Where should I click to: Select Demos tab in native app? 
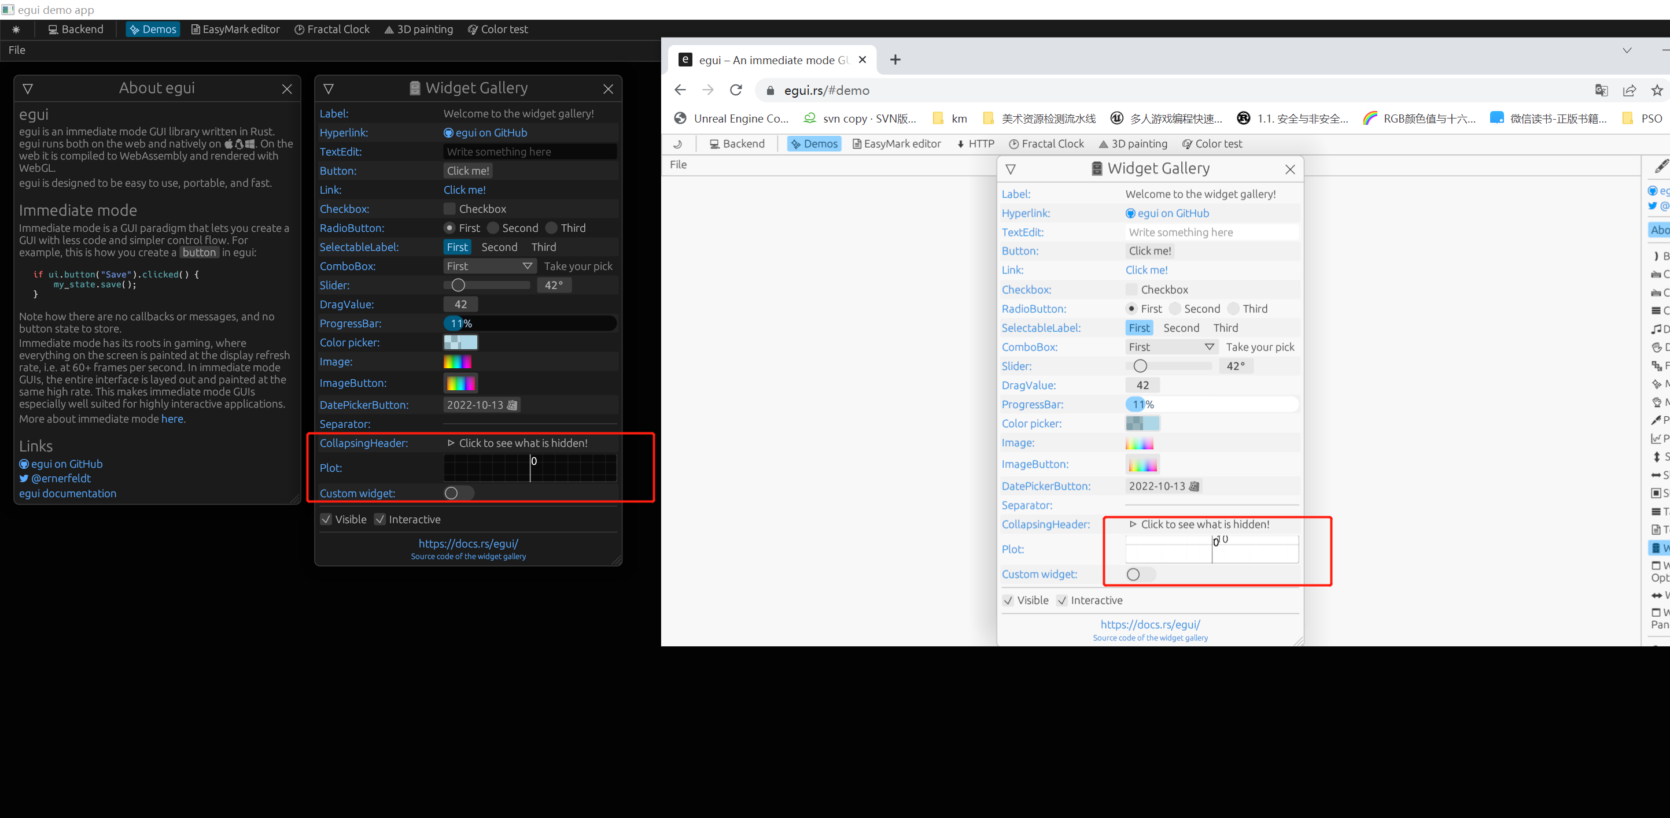click(x=153, y=29)
